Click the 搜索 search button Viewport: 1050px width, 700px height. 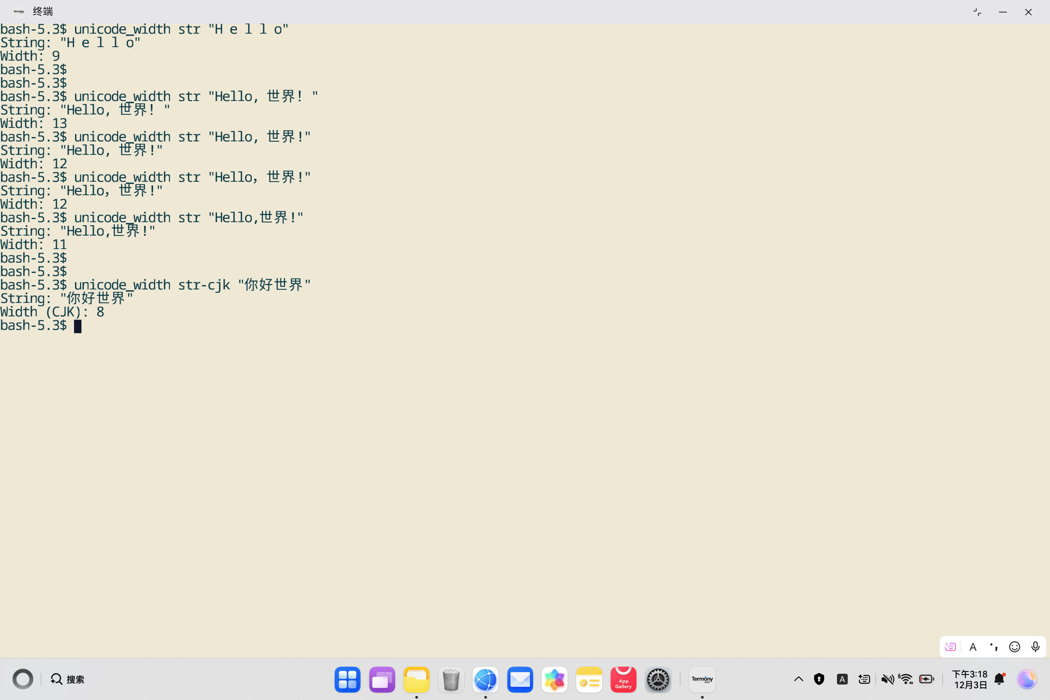click(68, 679)
